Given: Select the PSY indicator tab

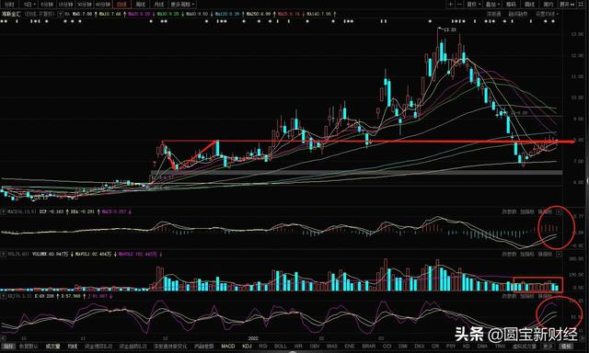Looking at the screenshot, I should pos(451,347).
